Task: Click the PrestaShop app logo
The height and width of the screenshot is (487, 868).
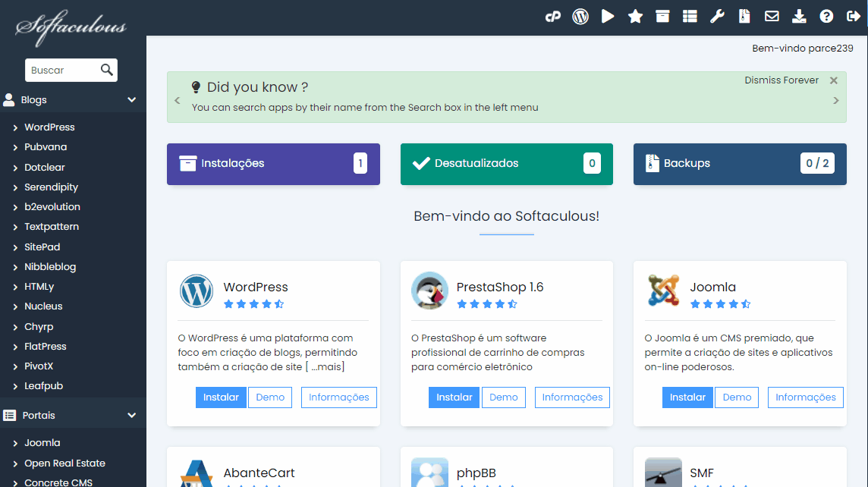Action: pyautogui.click(x=429, y=291)
